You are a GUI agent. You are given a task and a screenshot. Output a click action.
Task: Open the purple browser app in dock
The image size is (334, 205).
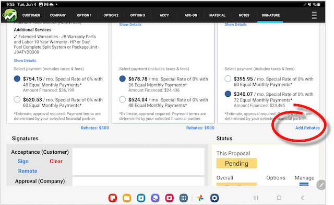[156, 198]
